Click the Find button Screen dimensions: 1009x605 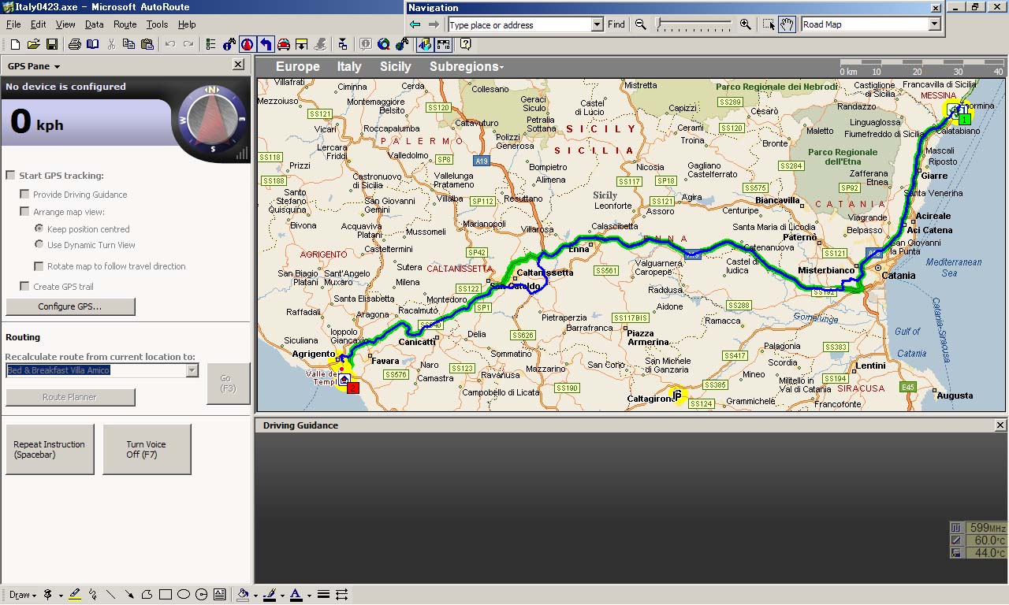point(616,24)
